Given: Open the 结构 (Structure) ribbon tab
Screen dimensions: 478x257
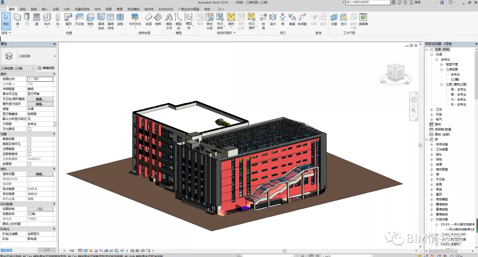Looking at the screenshot, I should [23, 9].
